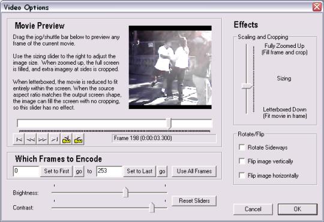Screen dimensions: 324x222
Task: Click the Set to First button
Action: coord(56,171)
